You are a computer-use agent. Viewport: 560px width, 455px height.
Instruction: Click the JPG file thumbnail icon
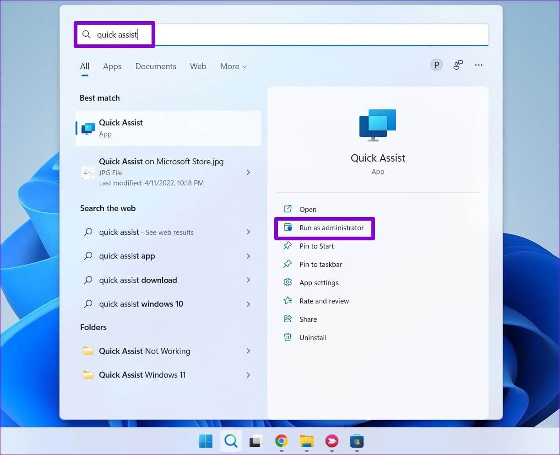pyautogui.click(x=88, y=173)
